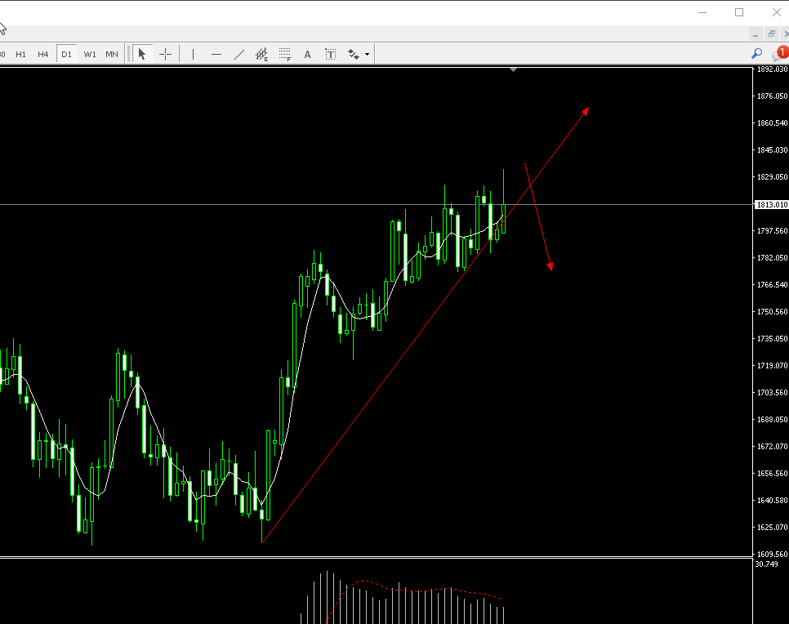789x624 pixels.
Task: Toggle the arrow objects palette
Action: click(x=353, y=54)
